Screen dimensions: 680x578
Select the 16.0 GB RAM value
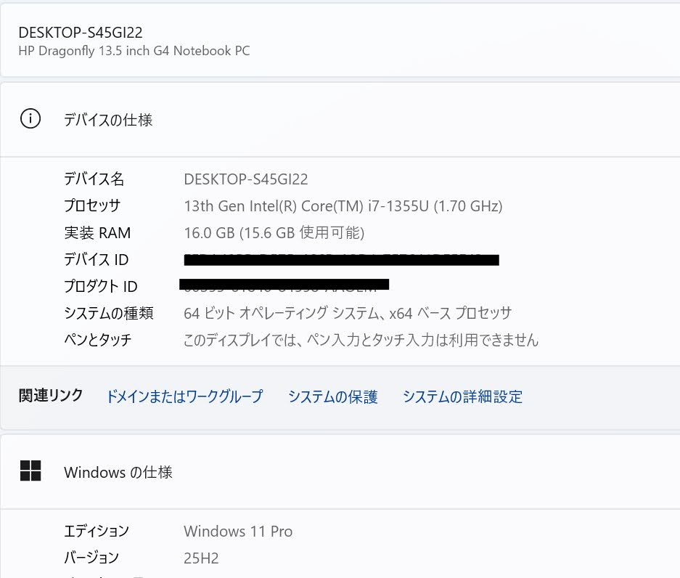click(274, 232)
